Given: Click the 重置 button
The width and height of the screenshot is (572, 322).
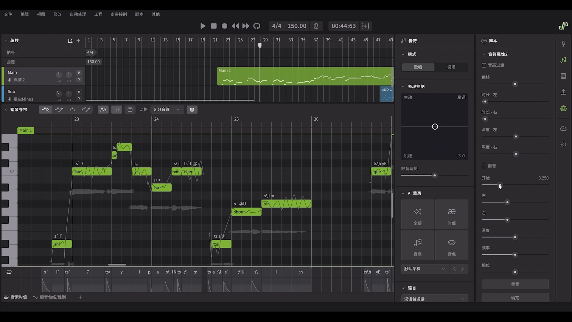Looking at the screenshot, I should click(515, 284).
